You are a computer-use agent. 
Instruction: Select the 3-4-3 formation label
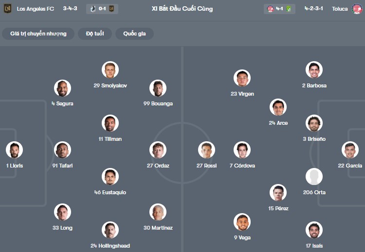pyautogui.click(x=70, y=9)
